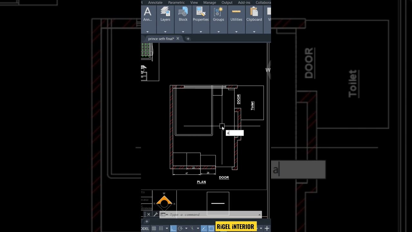The height and width of the screenshot is (232, 412).
Task: Toggle 2D object snap square icon
Action: point(211,228)
